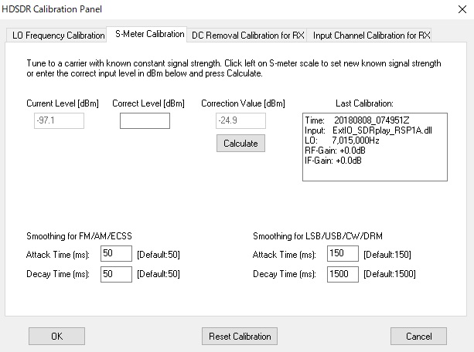Edit LSB/USB/CW/DRM Attack Time field

(343, 253)
